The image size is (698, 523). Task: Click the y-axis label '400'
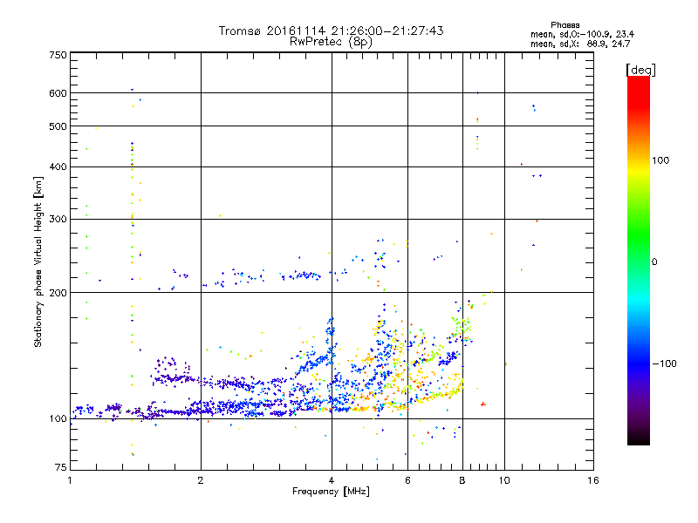coord(58,167)
